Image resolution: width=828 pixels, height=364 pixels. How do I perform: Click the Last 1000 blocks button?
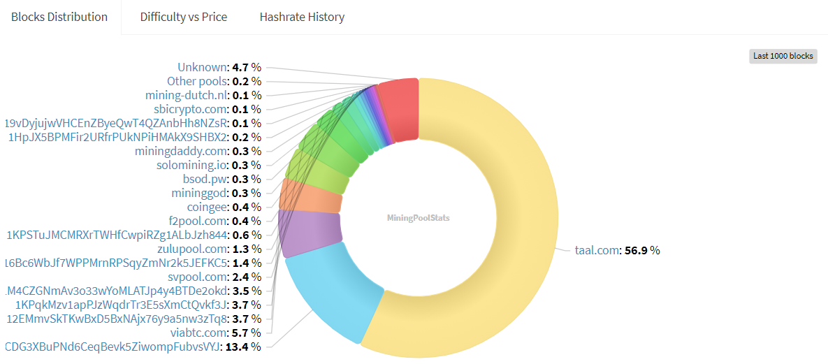(783, 56)
